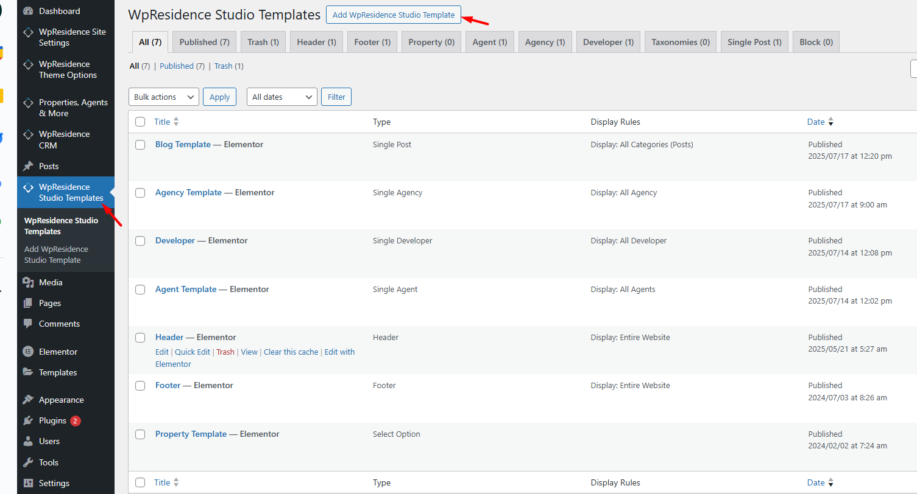Click the View link under Header row
This screenshot has height=494, width=917.
(249, 352)
